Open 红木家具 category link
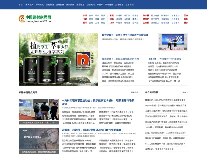This screenshot has width=207, height=155. pos(175,19)
